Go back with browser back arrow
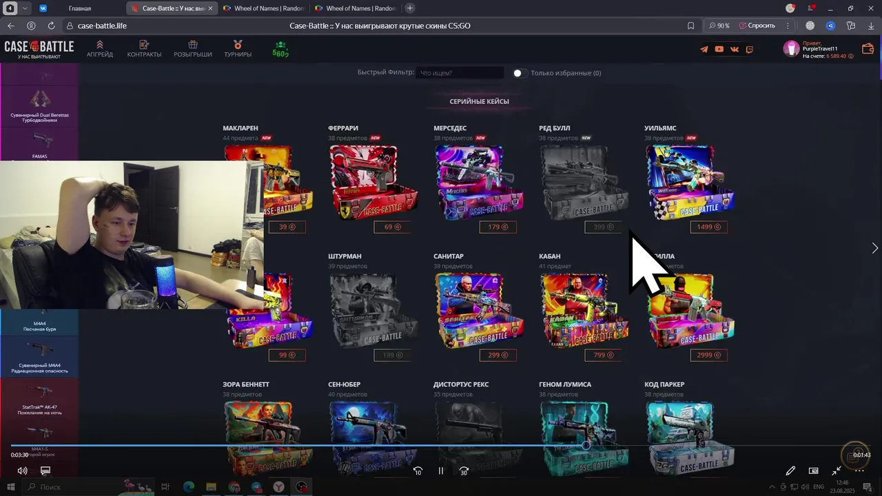Image resolution: width=882 pixels, height=496 pixels. click(x=10, y=25)
